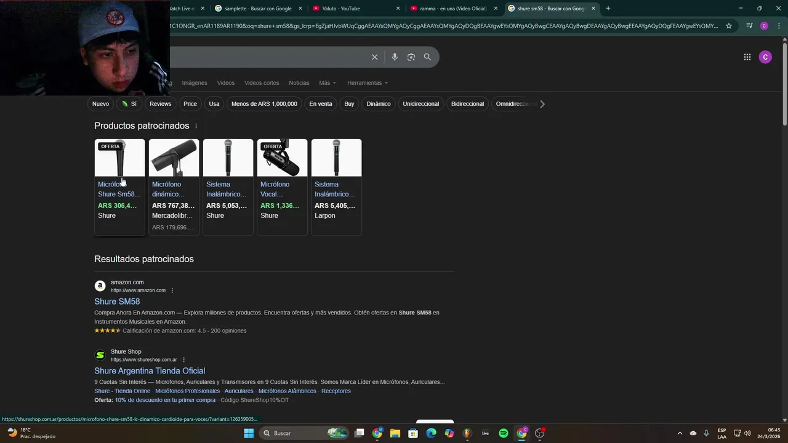
Task: Select the Videos cortos search tab
Action: click(x=262, y=83)
